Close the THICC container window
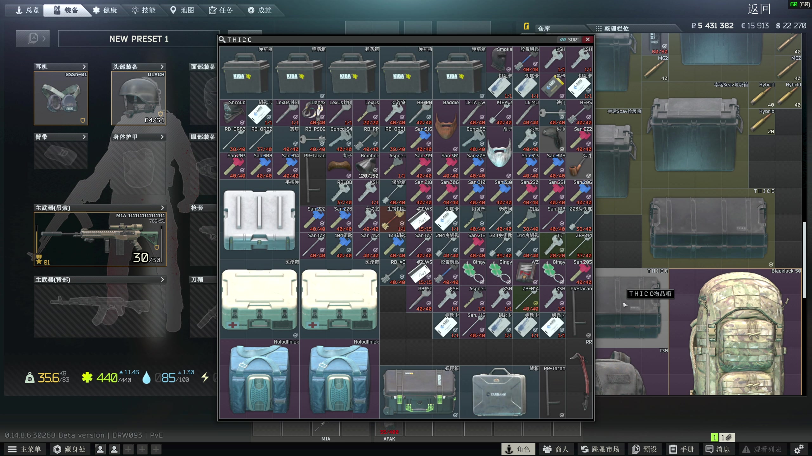The width and height of the screenshot is (812, 456). (x=588, y=40)
